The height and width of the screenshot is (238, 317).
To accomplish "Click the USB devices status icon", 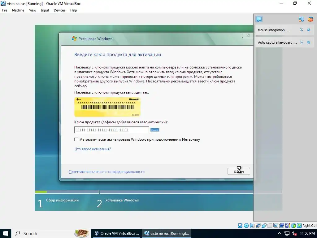I will tap(264, 226).
